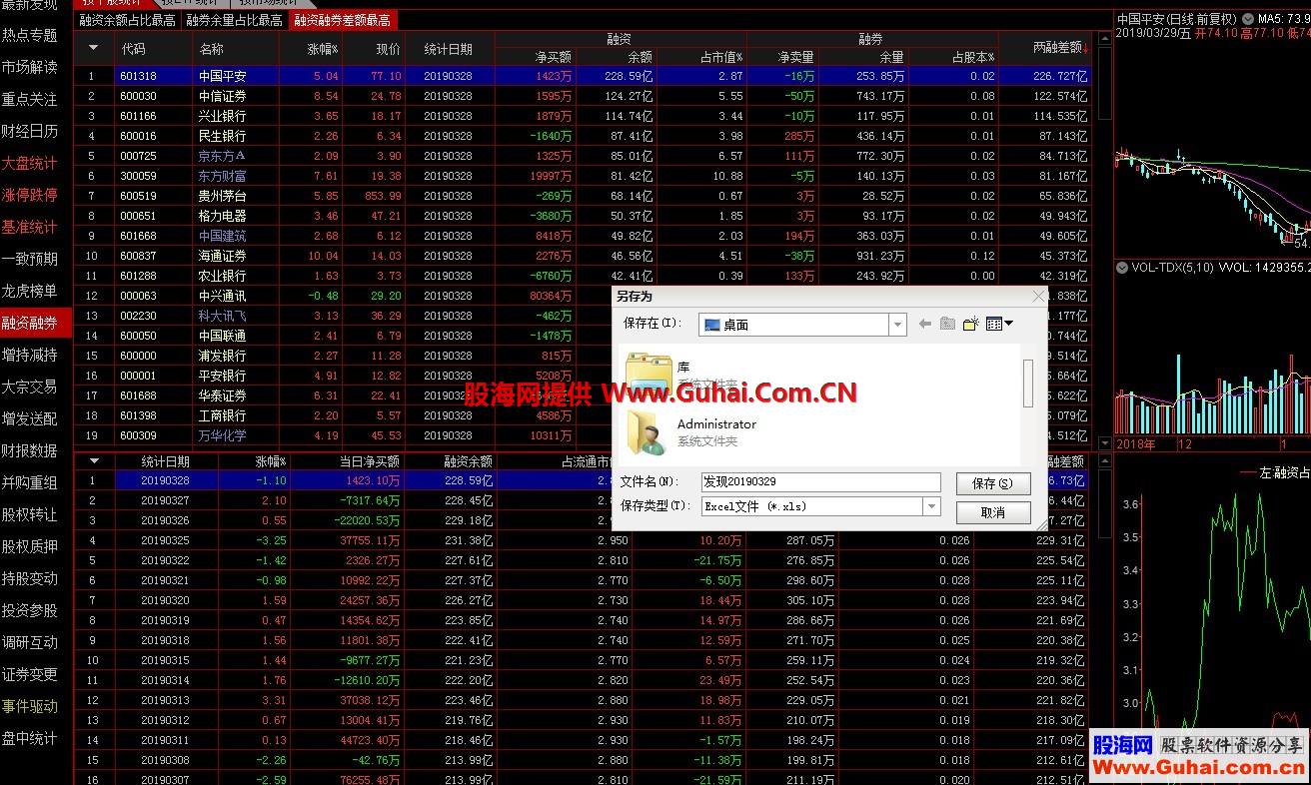Switch to the 融资余额占比最高 tab
The height and width of the screenshot is (785, 1311).
tap(127, 20)
